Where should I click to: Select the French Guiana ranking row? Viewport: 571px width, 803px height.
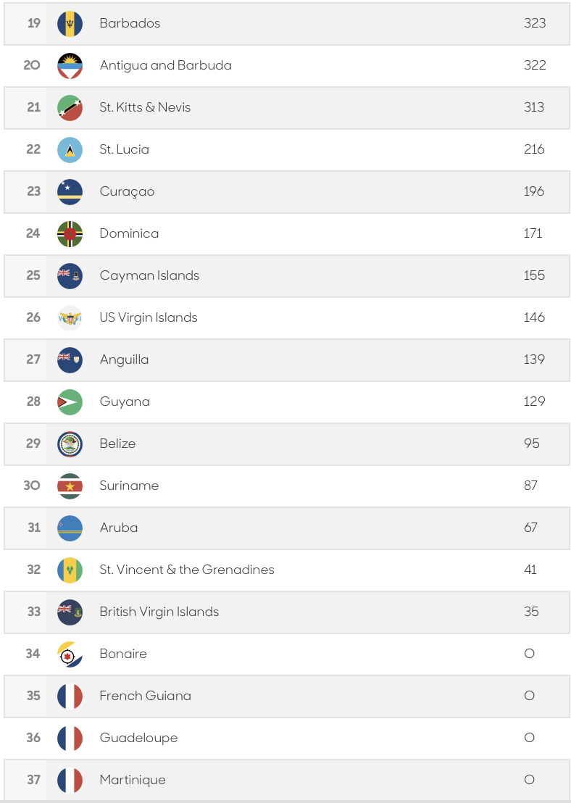point(287,696)
